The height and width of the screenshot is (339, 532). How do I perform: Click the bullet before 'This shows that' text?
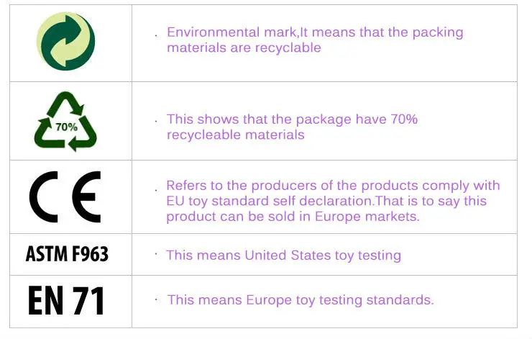(x=156, y=120)
